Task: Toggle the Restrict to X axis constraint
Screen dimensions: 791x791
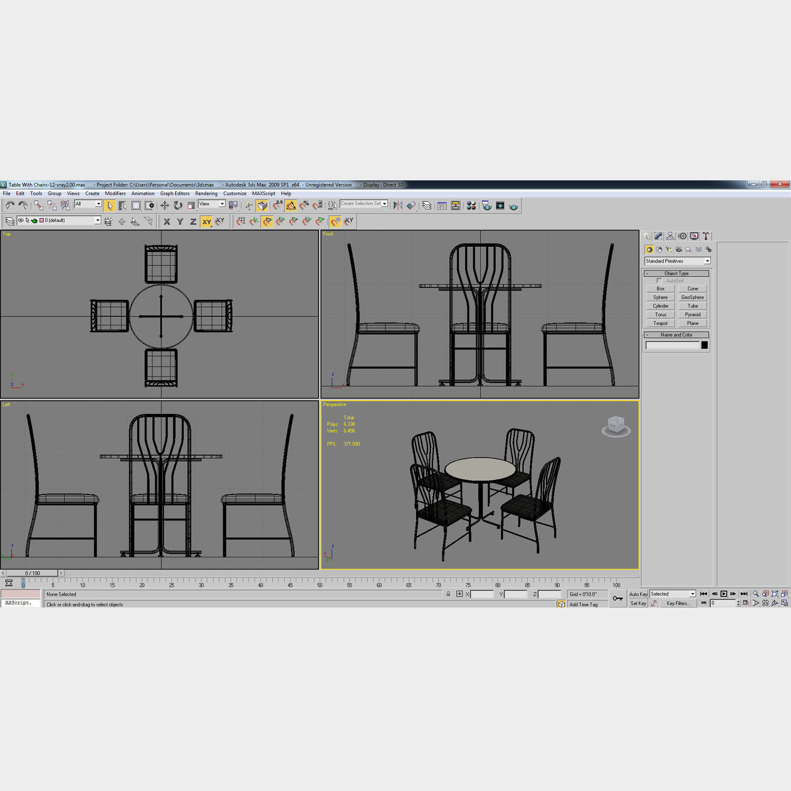Action: click(167, 221)
